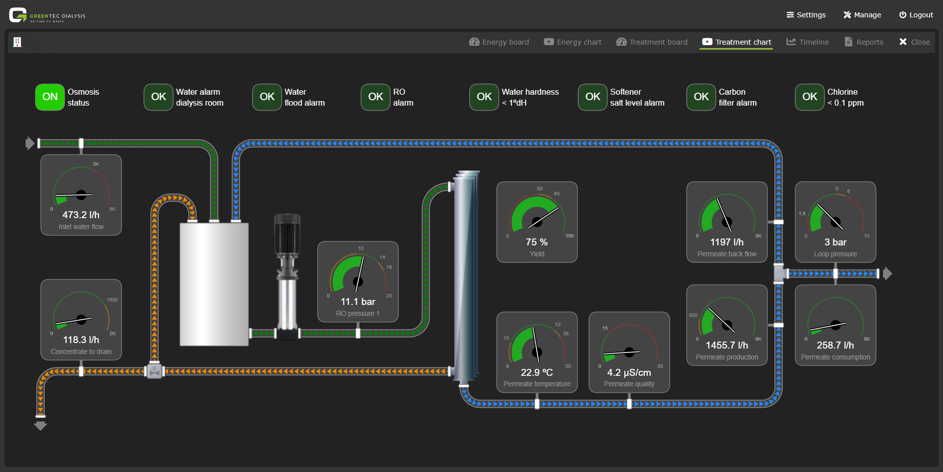Screen dimensions: 943x472
Task: Switch to the Timeline tab
Action: (808, 42)
